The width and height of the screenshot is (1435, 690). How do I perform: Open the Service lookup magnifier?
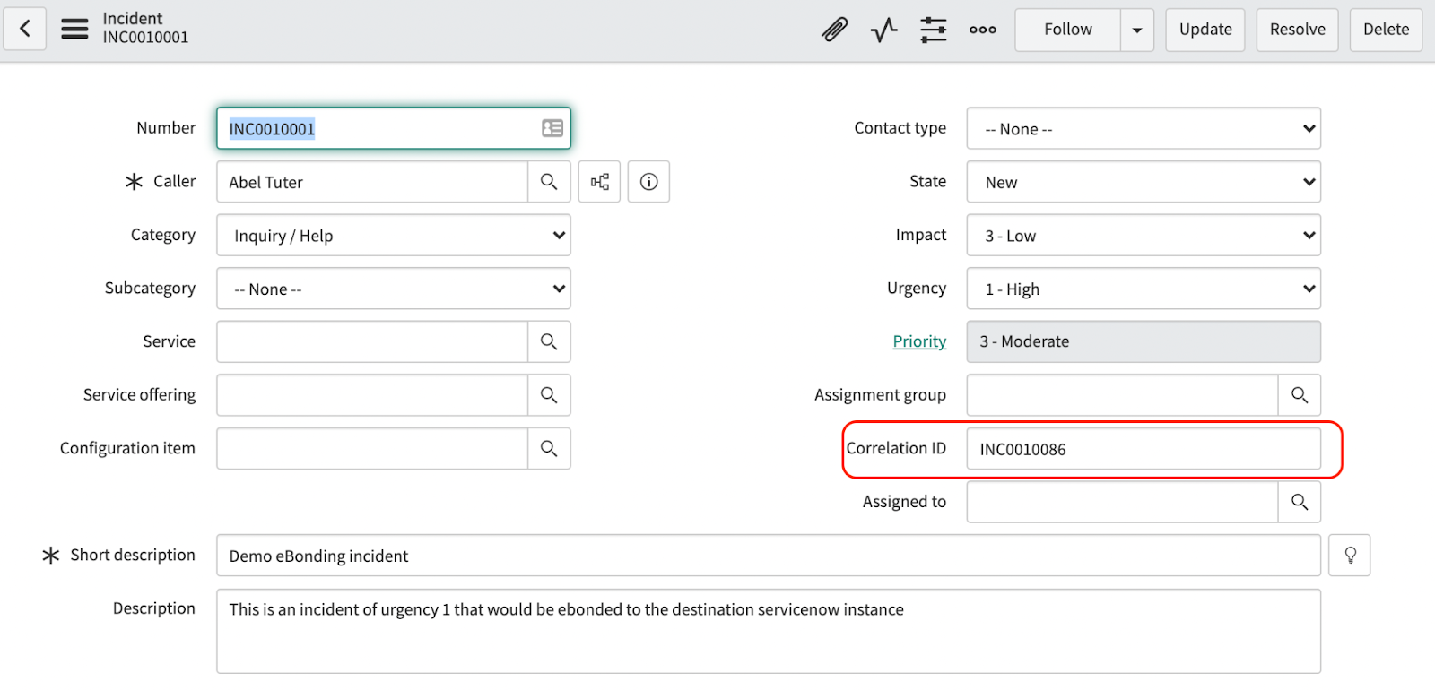(x=549, y=341)
